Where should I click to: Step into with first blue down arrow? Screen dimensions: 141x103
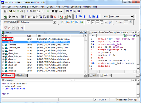(77, 17)
